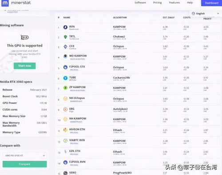The image size is (222, 175).
Task: Open the Software menu
Action: 140,3
